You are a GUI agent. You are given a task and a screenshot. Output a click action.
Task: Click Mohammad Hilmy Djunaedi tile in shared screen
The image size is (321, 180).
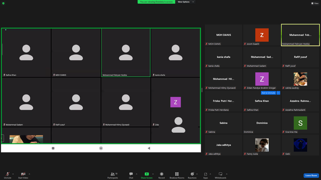tap(126, 102)
